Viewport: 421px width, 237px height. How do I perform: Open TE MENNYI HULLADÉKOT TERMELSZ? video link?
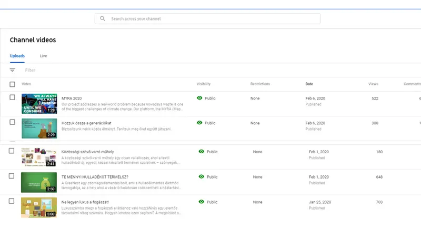[95, 176]
